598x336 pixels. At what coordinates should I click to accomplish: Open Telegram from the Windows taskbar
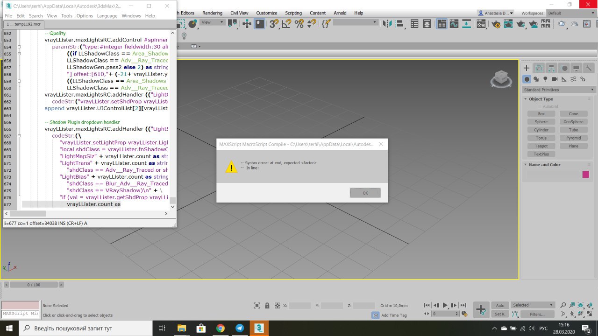[x=239, y=328]
